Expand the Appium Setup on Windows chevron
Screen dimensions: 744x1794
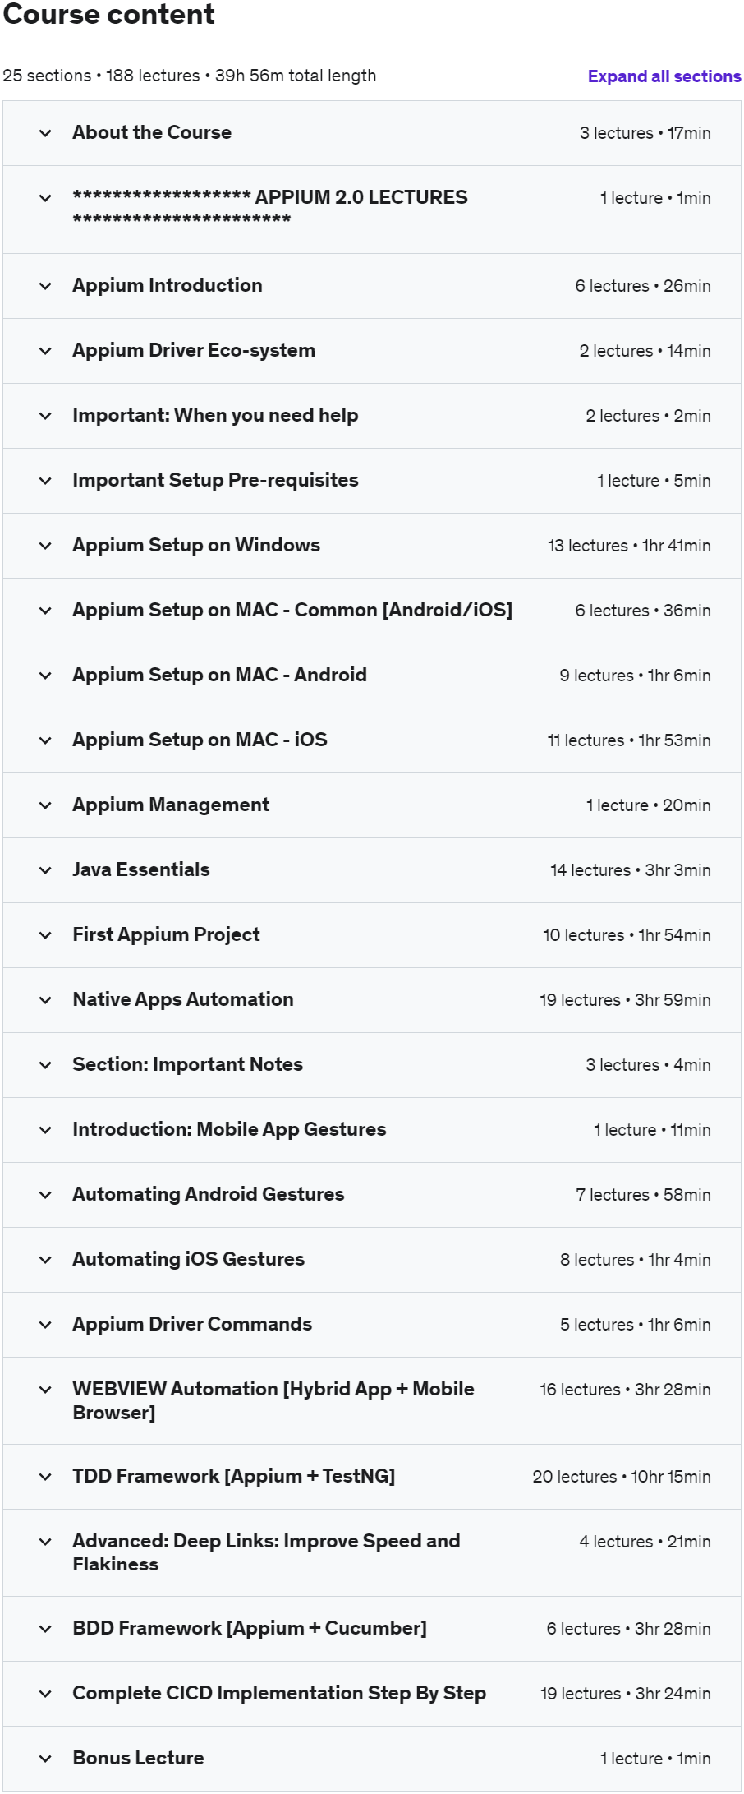46,546
